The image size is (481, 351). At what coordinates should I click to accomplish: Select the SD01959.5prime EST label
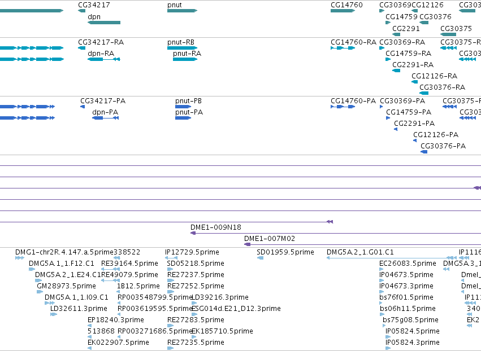(285, 252)
